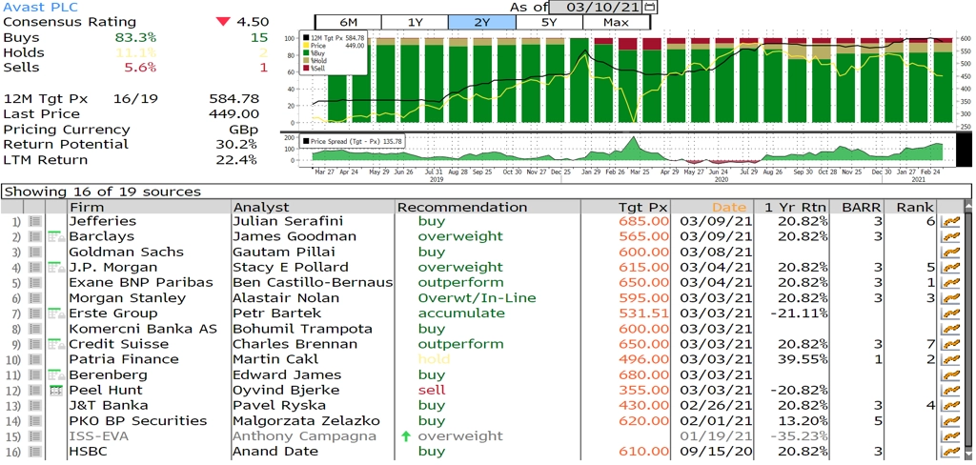The width and height of the screenshot is (976, 465).
Task: Open the table icon next to Peel Hunt
Action: click(56, 391)
